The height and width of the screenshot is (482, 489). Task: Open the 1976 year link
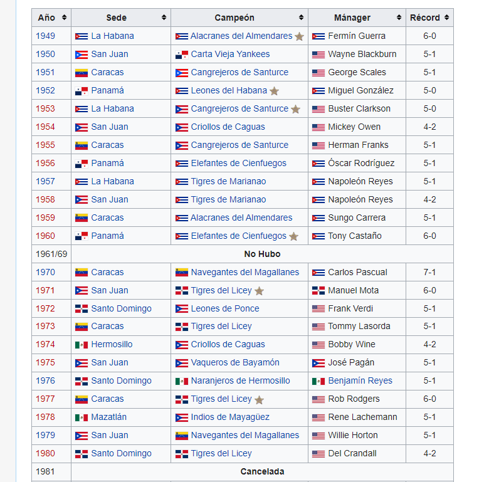click(x=45, y=380)
